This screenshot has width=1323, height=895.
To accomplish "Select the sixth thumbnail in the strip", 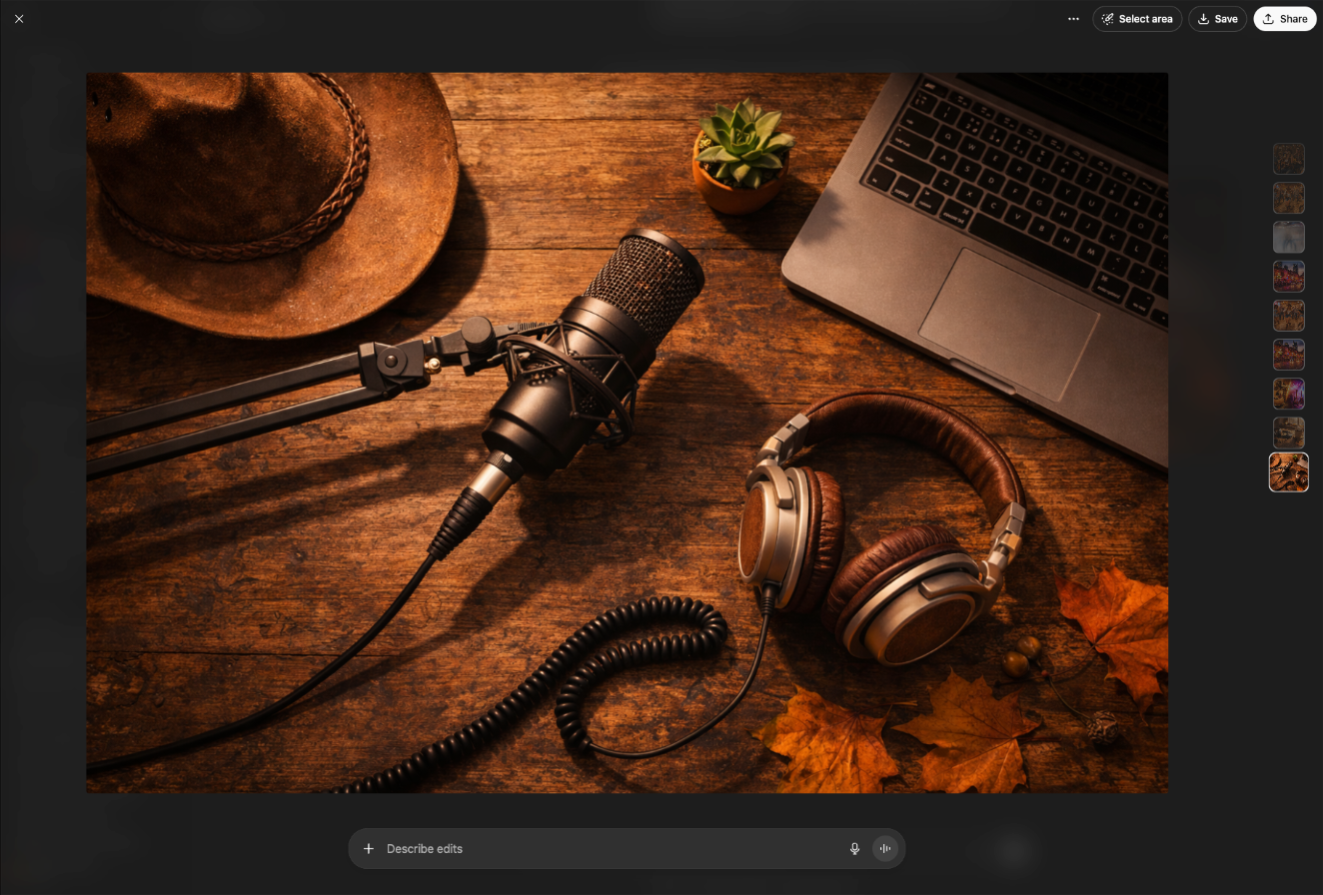I will (x=1289, y=355).
